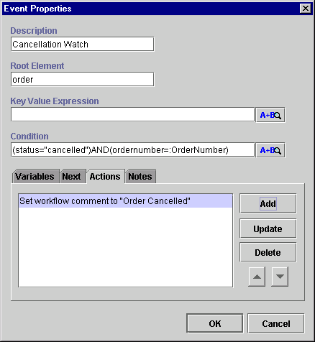Confirm with the OK button
Image resolution: width=315 pixels, height=342 pixels.
215,323
